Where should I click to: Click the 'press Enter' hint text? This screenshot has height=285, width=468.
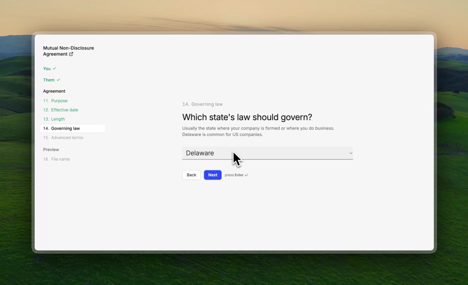[x=236, y=175]
